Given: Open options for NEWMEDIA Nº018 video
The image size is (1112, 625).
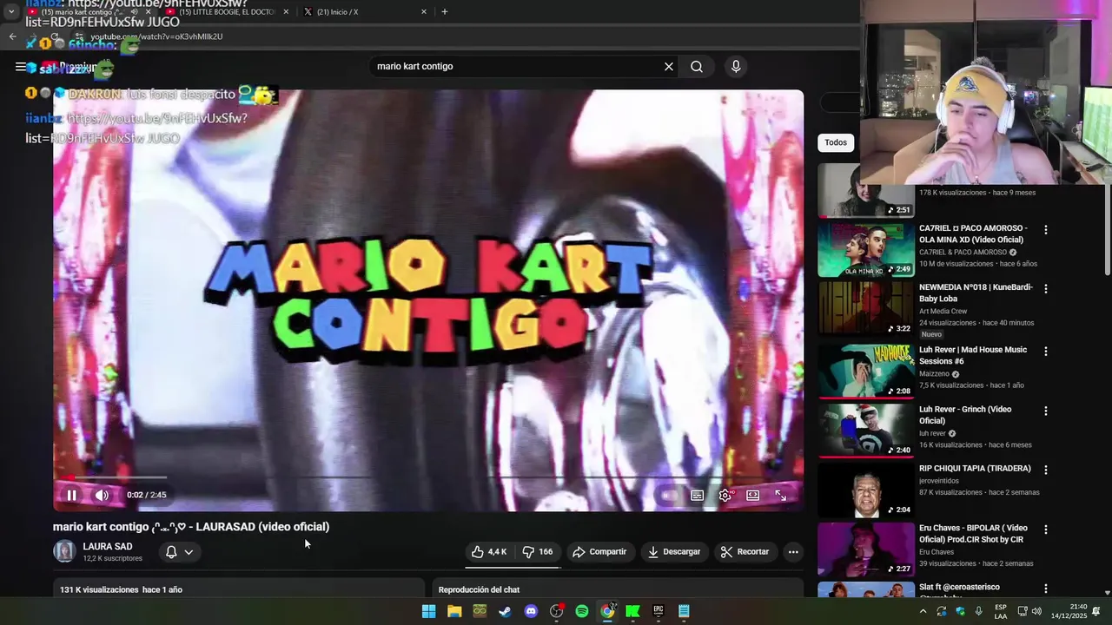Looking at the screenshot, I should [1046, 289].
